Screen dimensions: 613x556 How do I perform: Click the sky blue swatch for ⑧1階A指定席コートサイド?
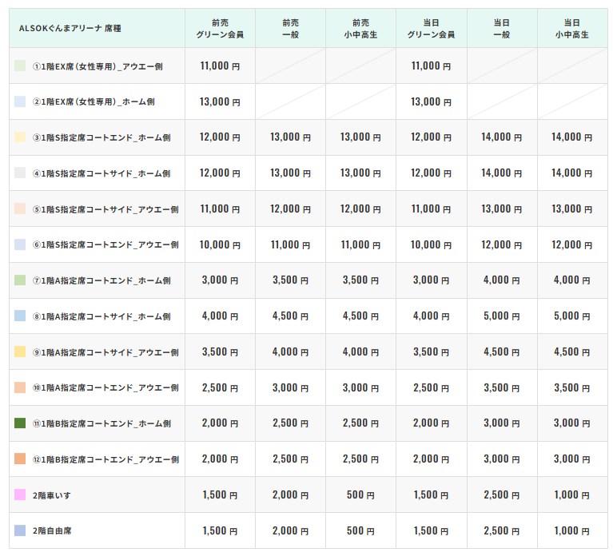(20, 316)
